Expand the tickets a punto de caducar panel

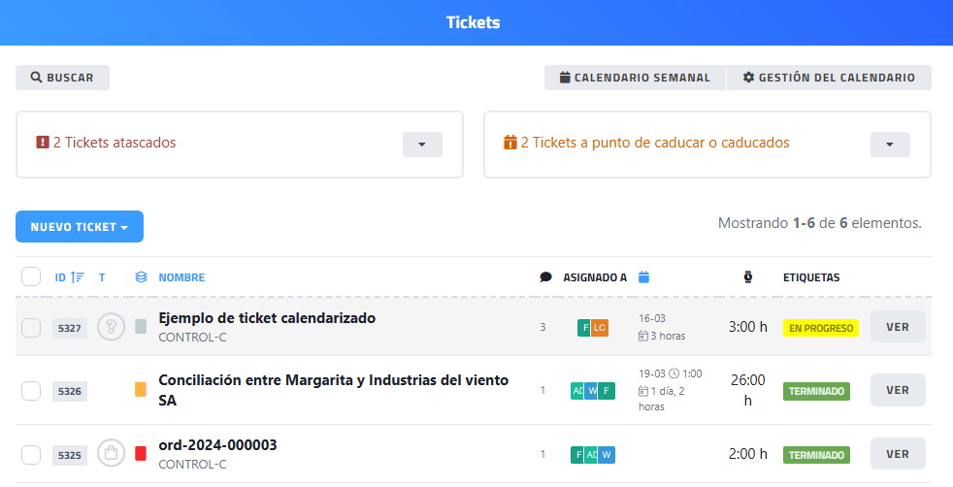tap(890, 145)
